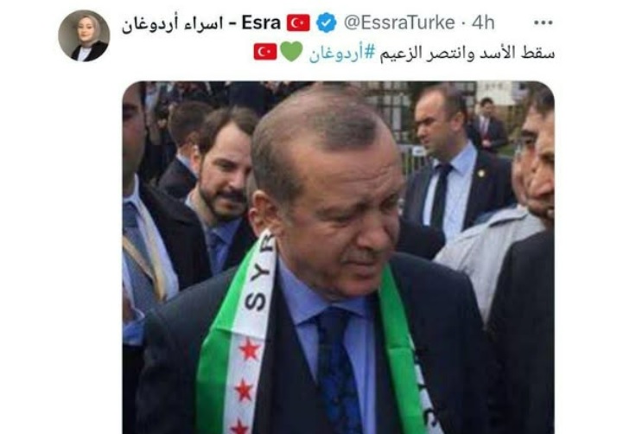Click the Turkish flag emoji beside the green heart
The width and height of the screenshot is (617, 434).
(x=265, y=52)
